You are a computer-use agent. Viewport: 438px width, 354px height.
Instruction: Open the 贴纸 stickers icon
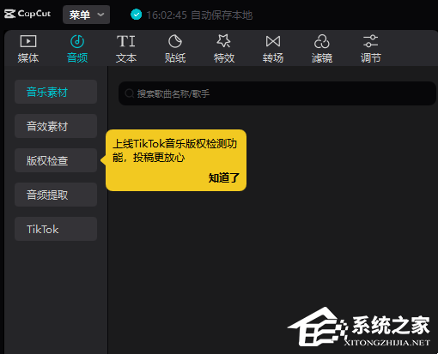[x=175, y=41]
